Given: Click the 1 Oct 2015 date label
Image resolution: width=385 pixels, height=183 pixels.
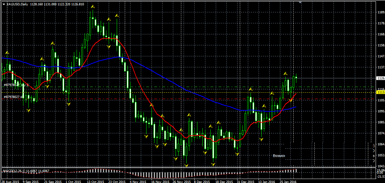Looking at the screenshot, I should pos(74,182).
